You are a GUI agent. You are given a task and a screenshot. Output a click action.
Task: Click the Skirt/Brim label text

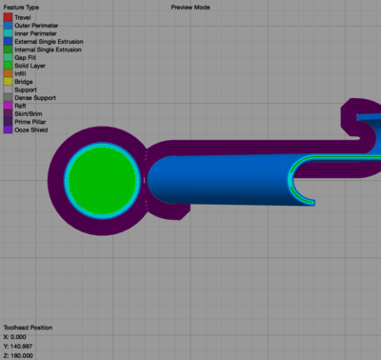(29, 113)
